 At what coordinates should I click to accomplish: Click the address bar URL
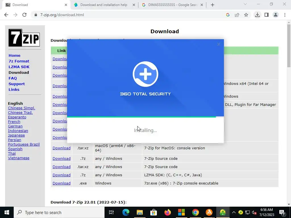62,15
